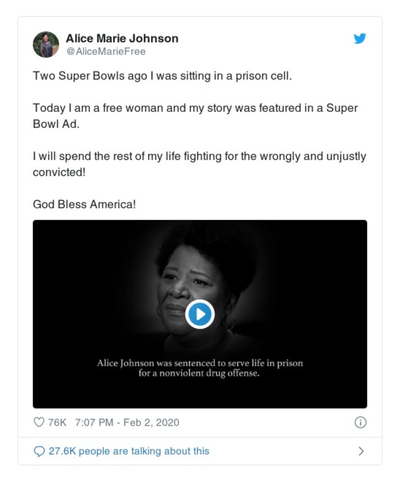Screen dimensions: 400x491
Task: Open the tweet info circle icon
Action: [360, 422]
